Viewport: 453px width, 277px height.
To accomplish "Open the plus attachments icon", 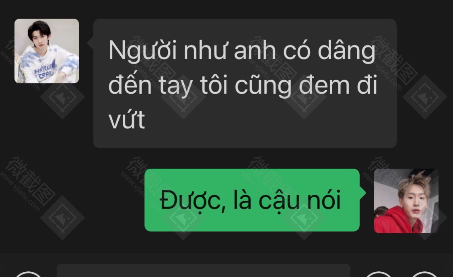I will (424, 275).
